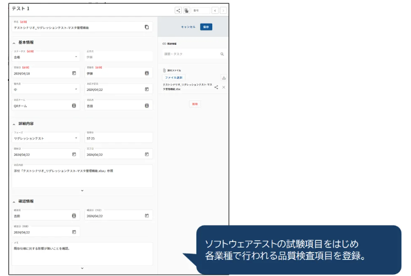The image size is (411, 276).
Task: Click the download attachments icon
Action: click(224, 78)
